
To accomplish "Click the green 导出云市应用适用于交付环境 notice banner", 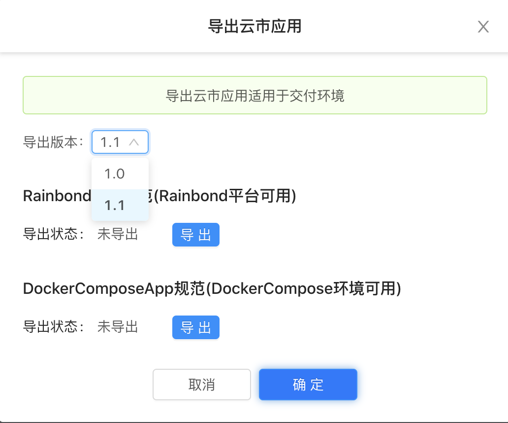I will pos(254,96).
